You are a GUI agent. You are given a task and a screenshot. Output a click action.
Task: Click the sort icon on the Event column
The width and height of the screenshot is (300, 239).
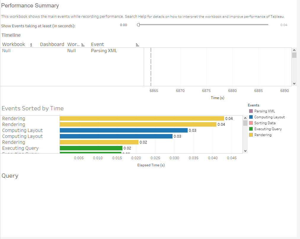tap(137, 44)
